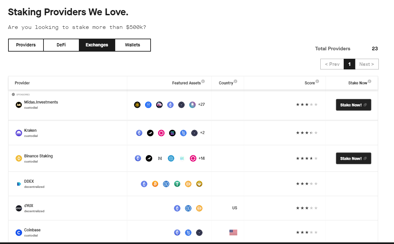Image resolution: width=394 pixels, height=244 pixels.
Task: Expand the +27 assets for Midas.Investments
Action: point(201,104)
